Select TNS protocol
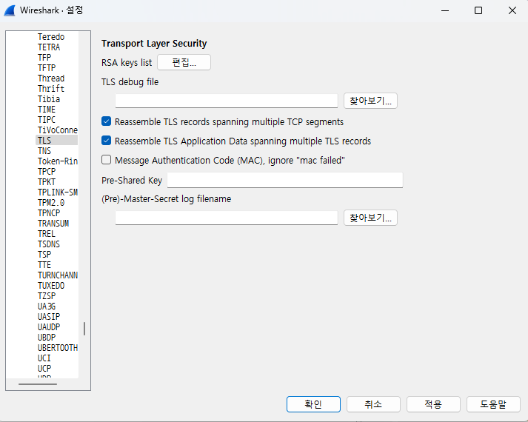 click(x=44, y=151)
